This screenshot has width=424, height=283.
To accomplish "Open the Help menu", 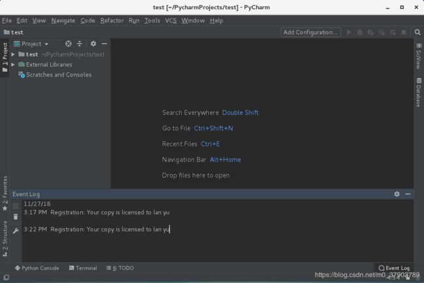I will coord(217,20).
